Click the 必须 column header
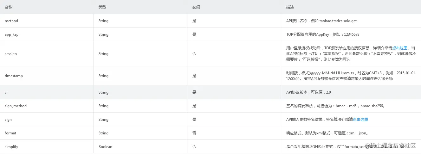This screenshot has width=421, height=154. (x=196, y=7)
